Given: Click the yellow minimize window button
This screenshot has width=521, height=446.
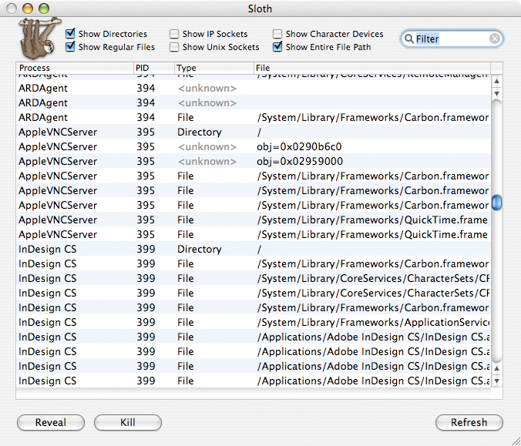Looking at the screenshot, I should 28,8.
